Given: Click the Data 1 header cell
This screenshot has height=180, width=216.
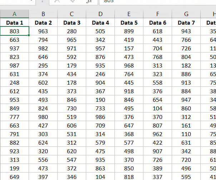Looking at the screenshot, I should coord(14,23).
